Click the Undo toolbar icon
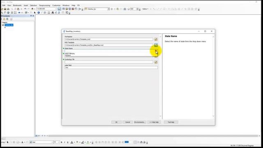 [x=25, y=9]
